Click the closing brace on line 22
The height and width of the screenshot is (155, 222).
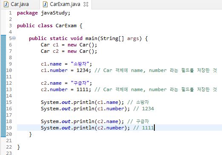click(18, 147)
